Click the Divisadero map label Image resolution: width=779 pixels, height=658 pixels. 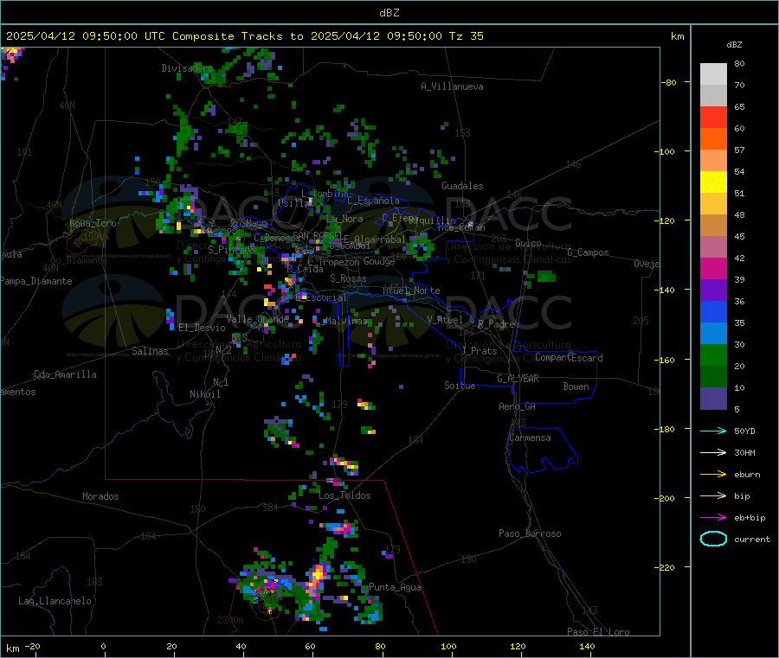coord(187,68)
